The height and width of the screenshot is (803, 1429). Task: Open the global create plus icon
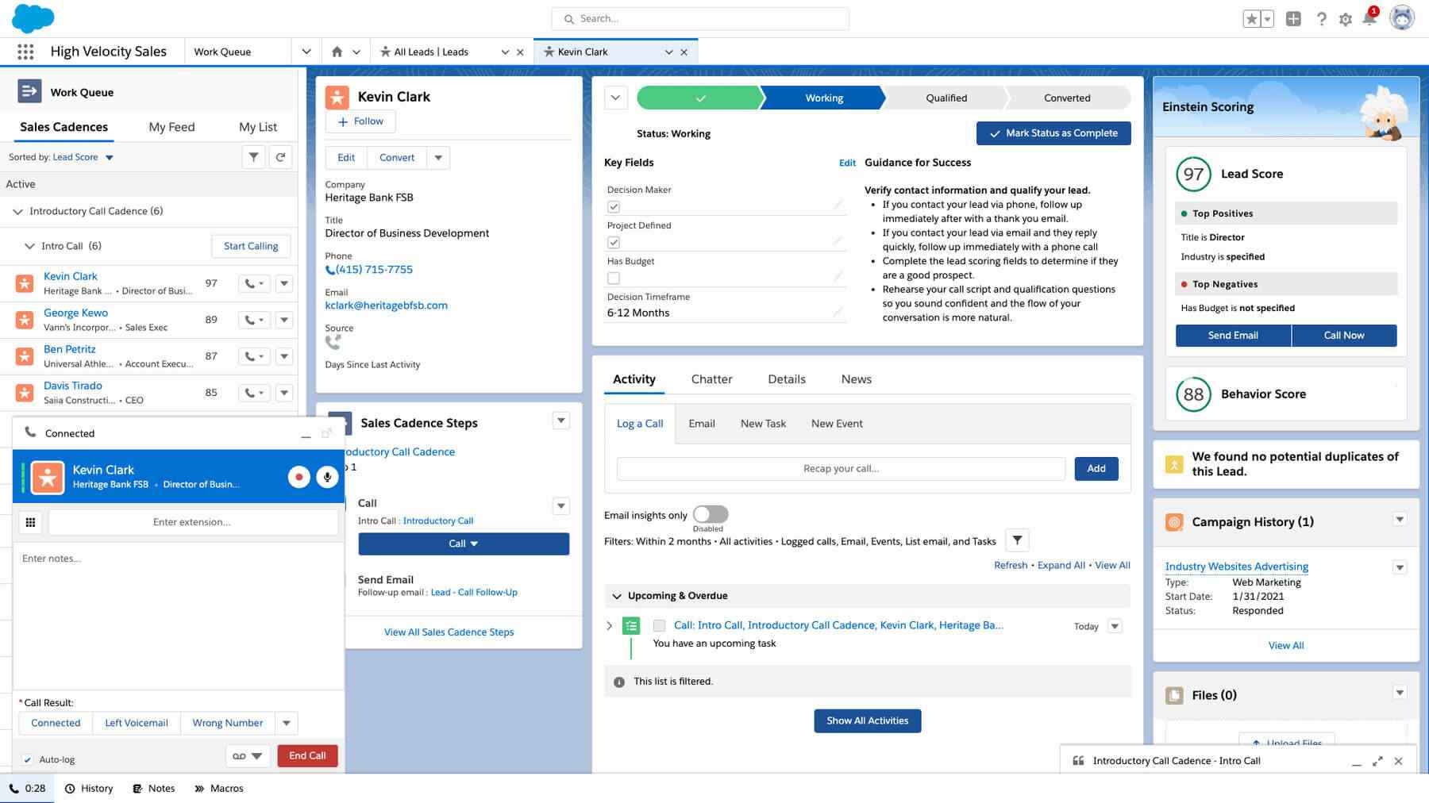1293,19
